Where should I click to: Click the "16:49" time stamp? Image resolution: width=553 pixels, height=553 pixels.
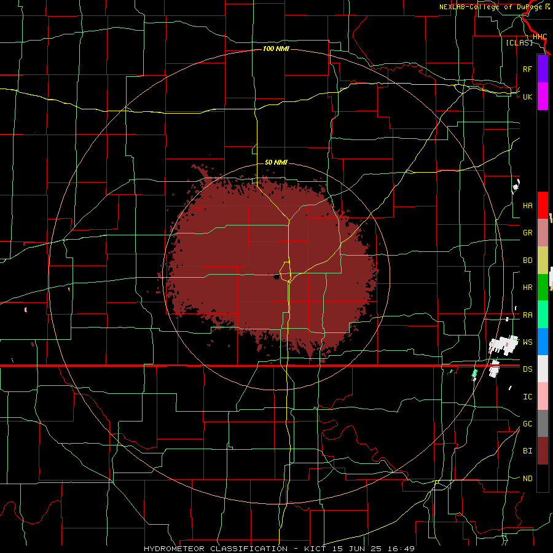coord(402,549)
